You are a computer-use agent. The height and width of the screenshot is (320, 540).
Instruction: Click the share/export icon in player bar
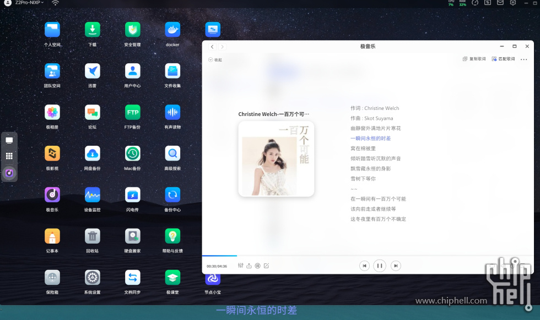coord(249,266)
